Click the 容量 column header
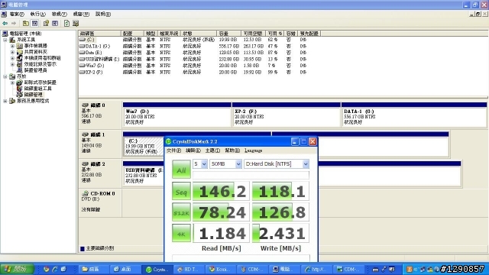Screen dimensions: 489x275 click(x=228, y=34)
